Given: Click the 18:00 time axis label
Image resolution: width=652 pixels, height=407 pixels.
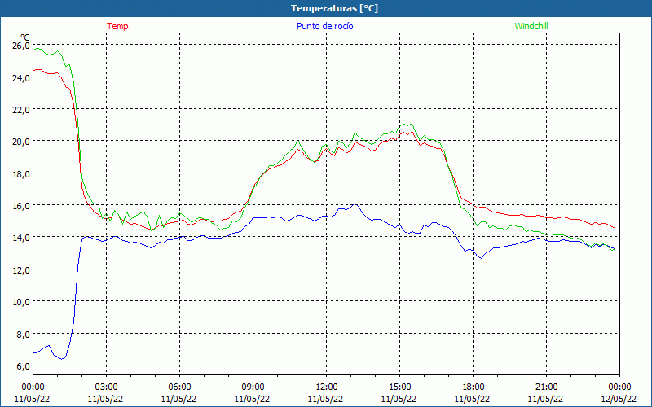Looking at the screenshot, I should (x=474, y=387).
